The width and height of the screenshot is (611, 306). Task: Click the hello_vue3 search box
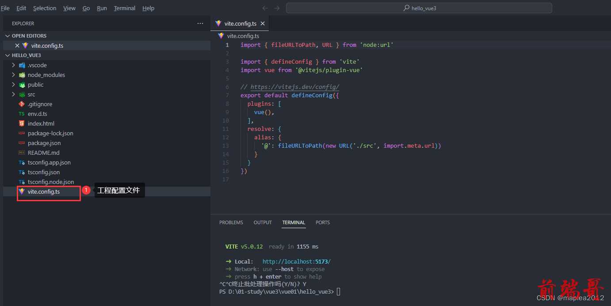pos(419,8)
